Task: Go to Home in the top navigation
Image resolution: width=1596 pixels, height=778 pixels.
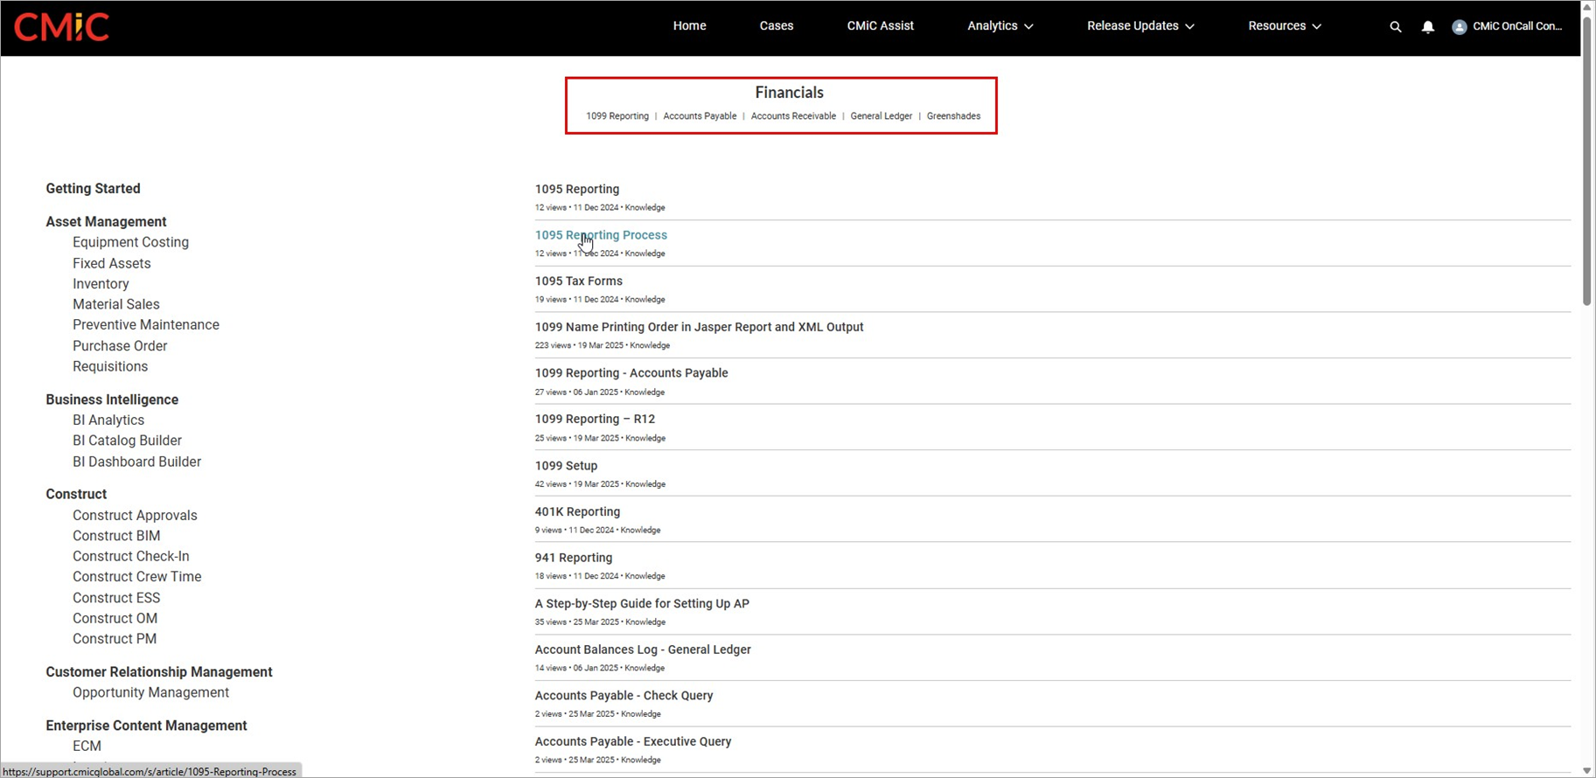Action: (689, 26)
